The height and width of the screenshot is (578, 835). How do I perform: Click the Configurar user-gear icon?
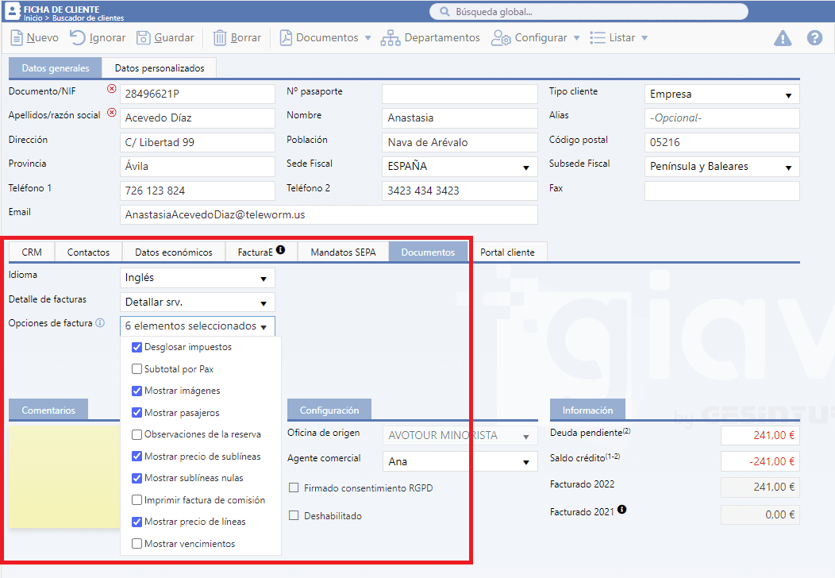tap(501, 38)
